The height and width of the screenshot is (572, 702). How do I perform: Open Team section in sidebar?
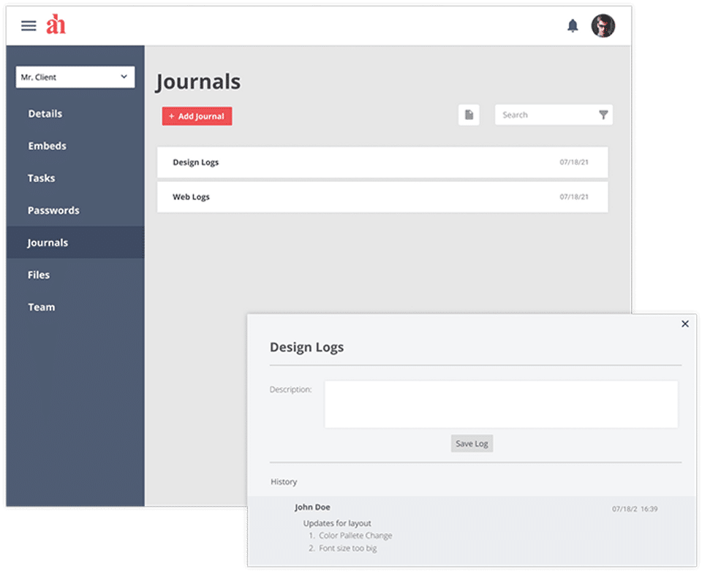(41, 307)
